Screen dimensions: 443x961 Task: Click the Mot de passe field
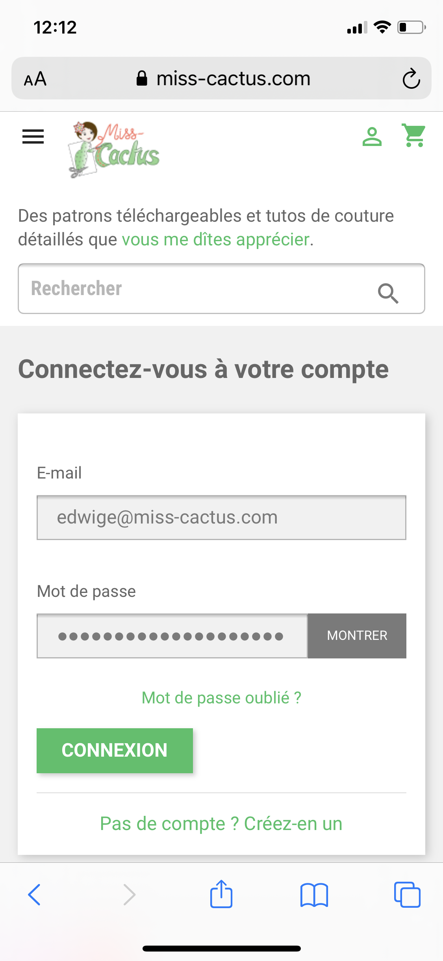tap(172, 636)
